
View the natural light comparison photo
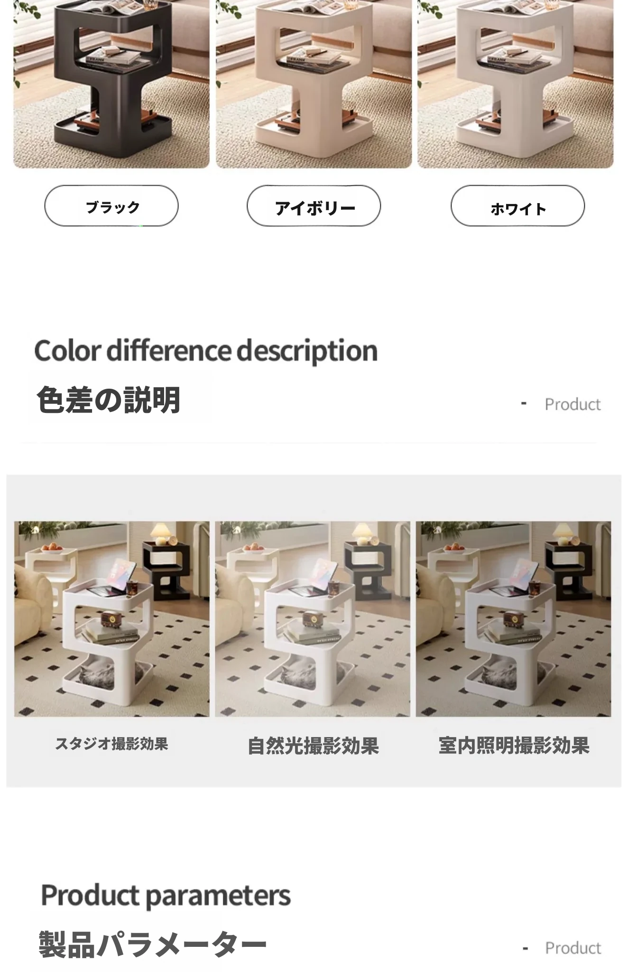point(313,619)
